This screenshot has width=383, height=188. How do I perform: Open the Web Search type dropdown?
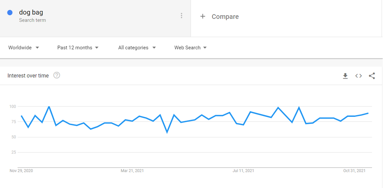(x=191, y=48)
